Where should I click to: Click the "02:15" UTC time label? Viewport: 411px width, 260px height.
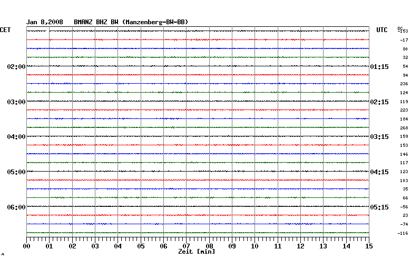pos(379,102)
